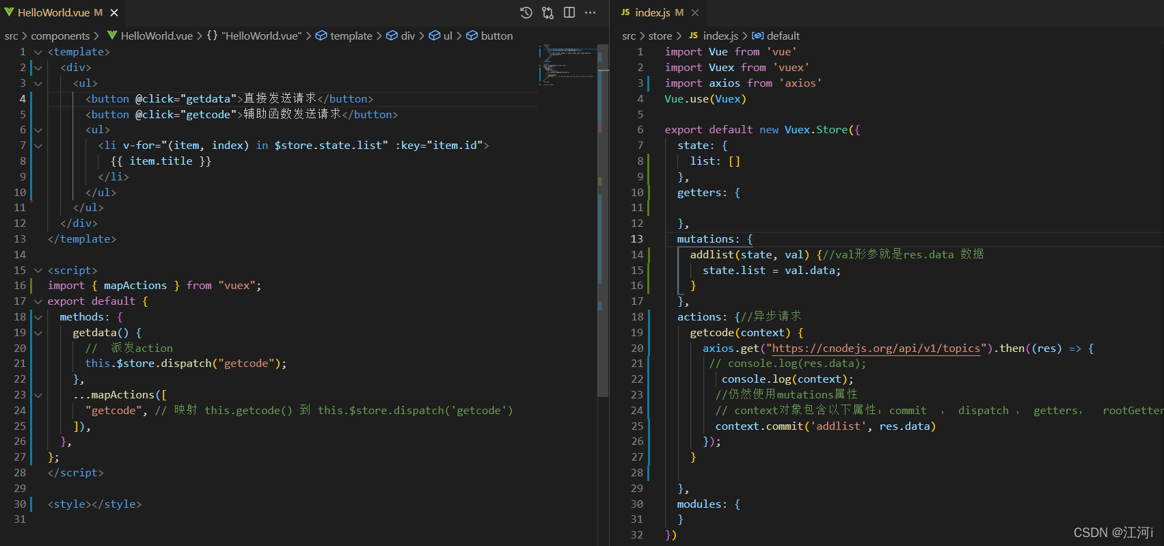Click the mapActions import statement
This screenshot has width=1164, height=546.
pos(154,286)
